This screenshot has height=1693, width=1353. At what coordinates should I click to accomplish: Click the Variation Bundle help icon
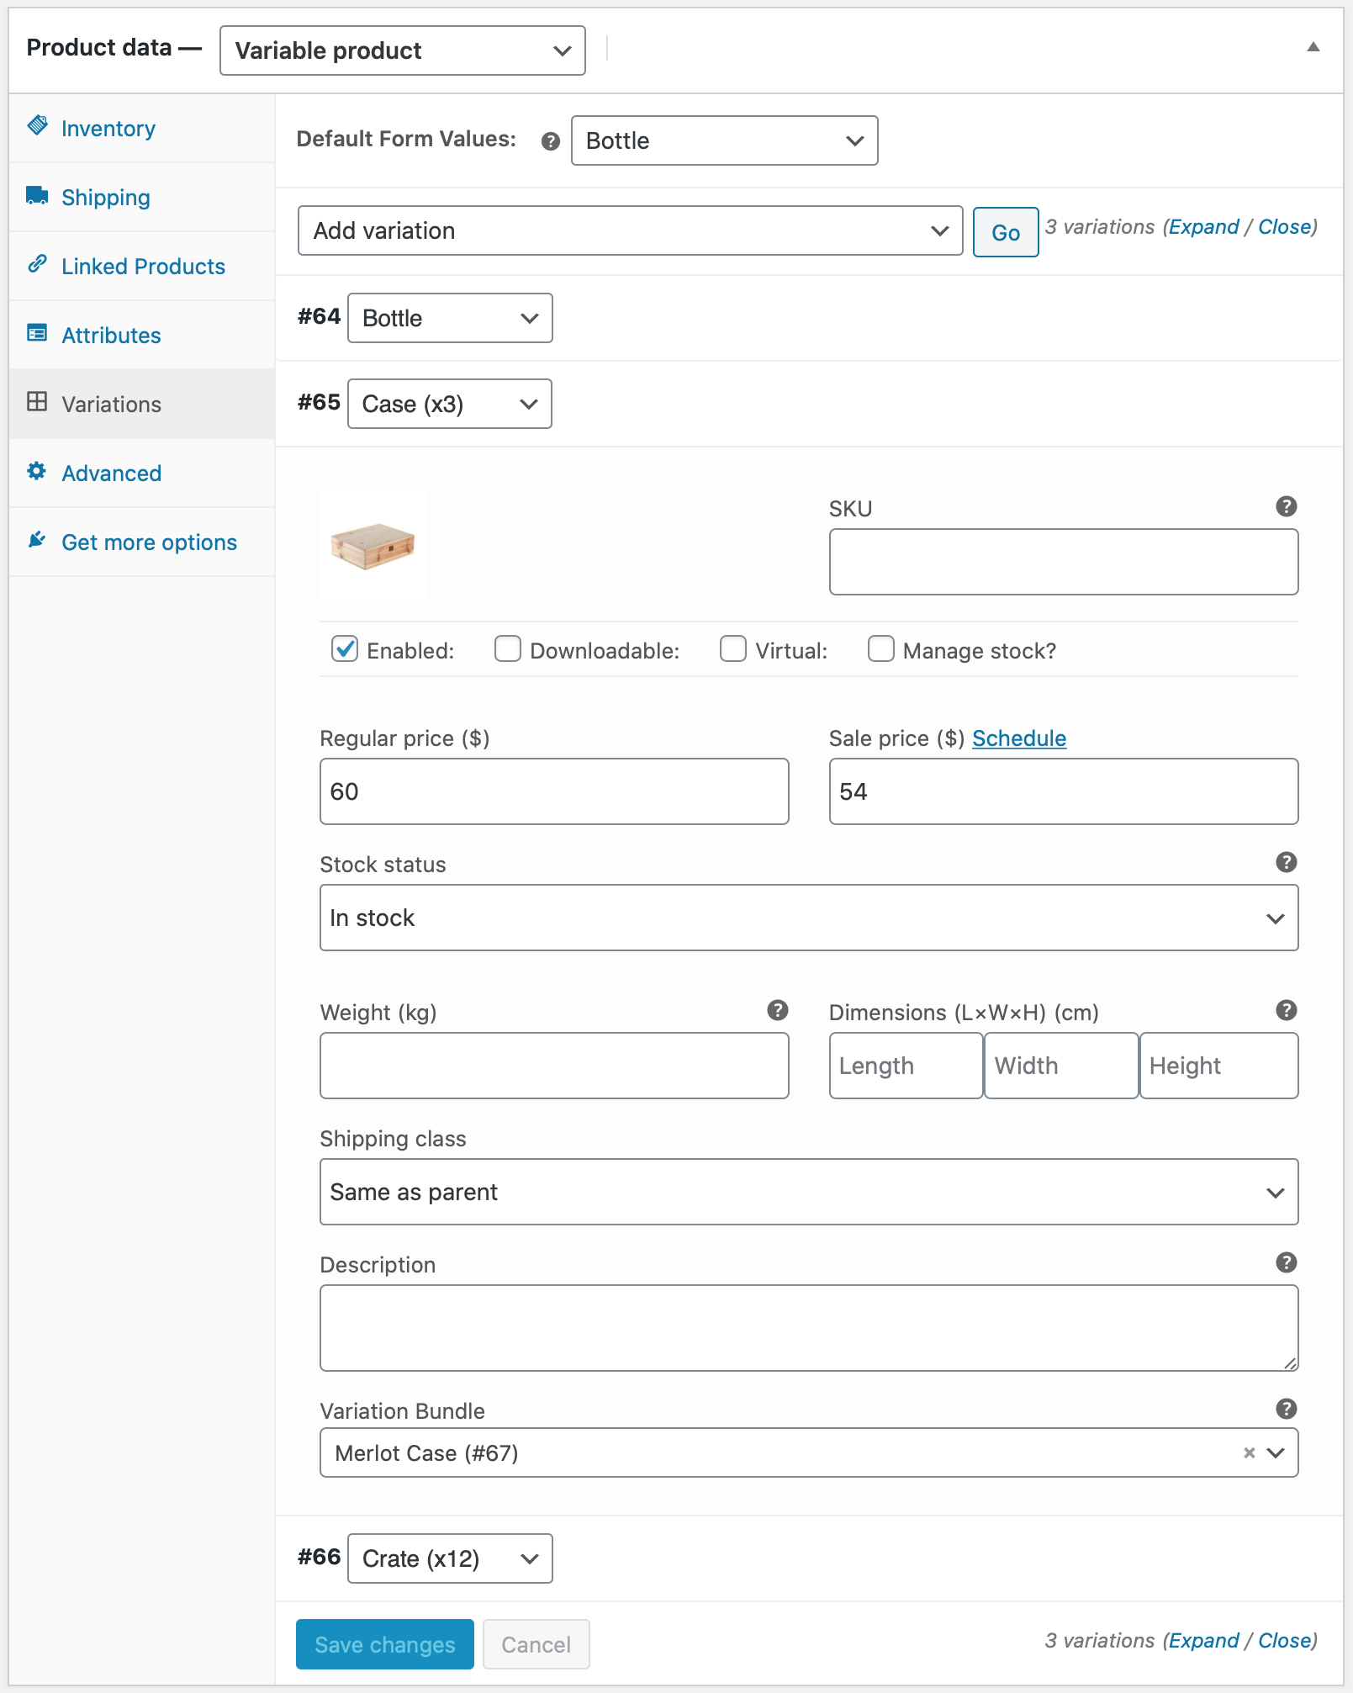[1286, 1409]
